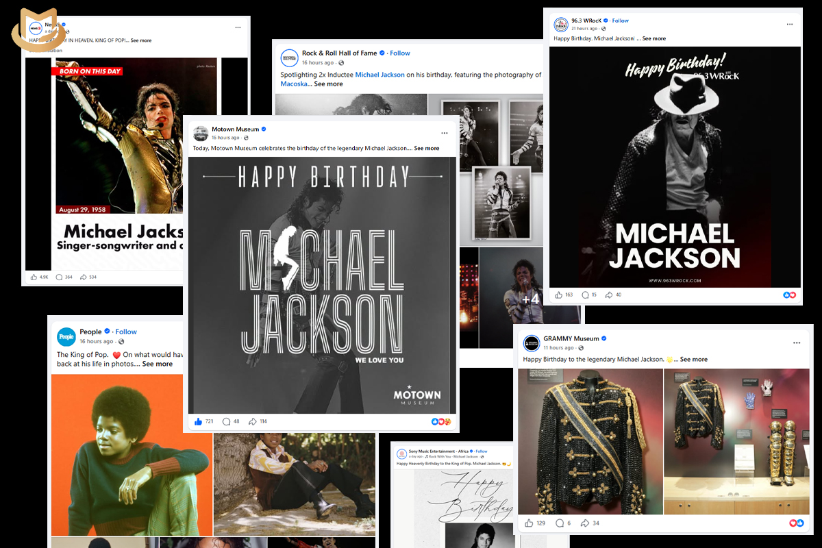The width and height of the screenshot is (822, 548).
Task: View reaction emojis on the Motown Museum post
Action: [x=441, y=421]
